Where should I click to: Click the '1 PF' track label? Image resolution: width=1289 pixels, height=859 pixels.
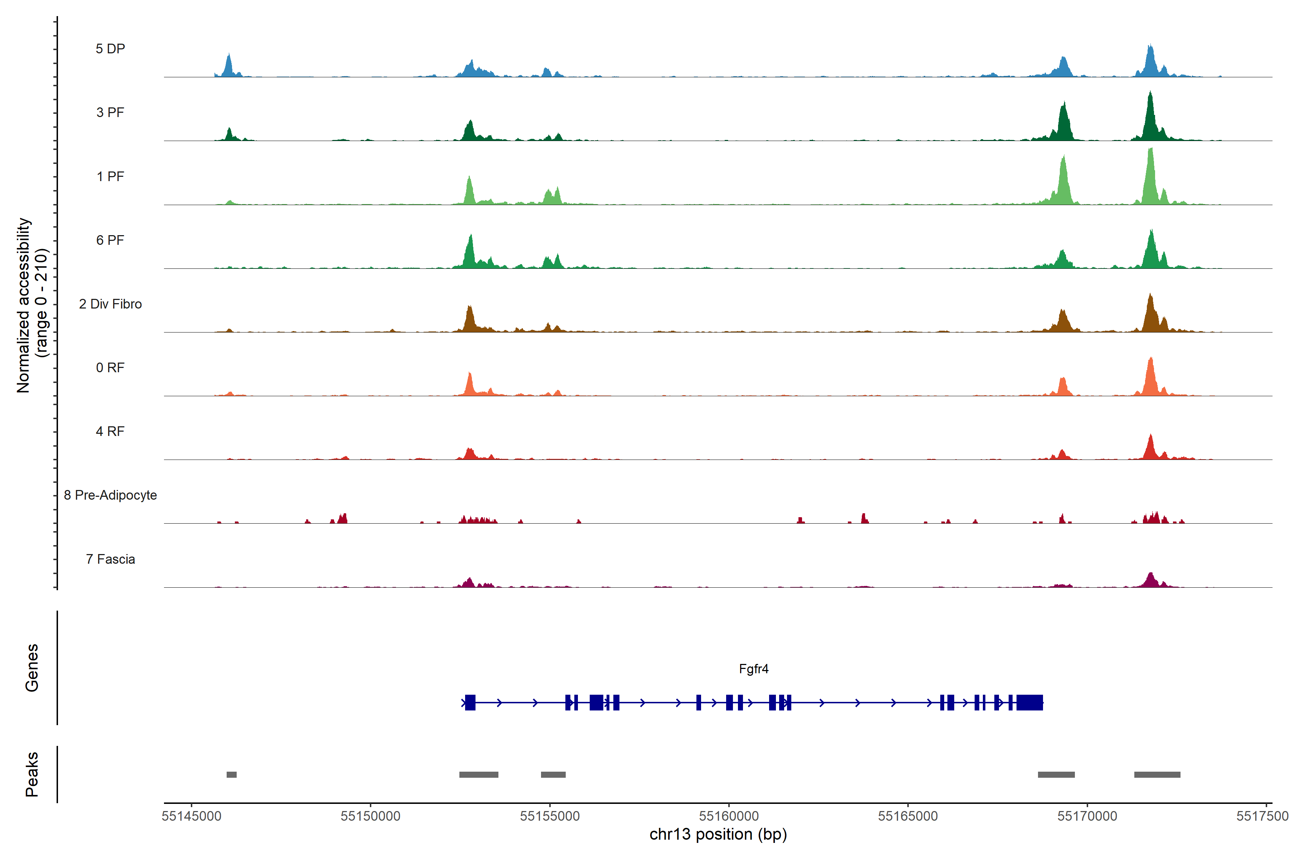coord(110,176)
